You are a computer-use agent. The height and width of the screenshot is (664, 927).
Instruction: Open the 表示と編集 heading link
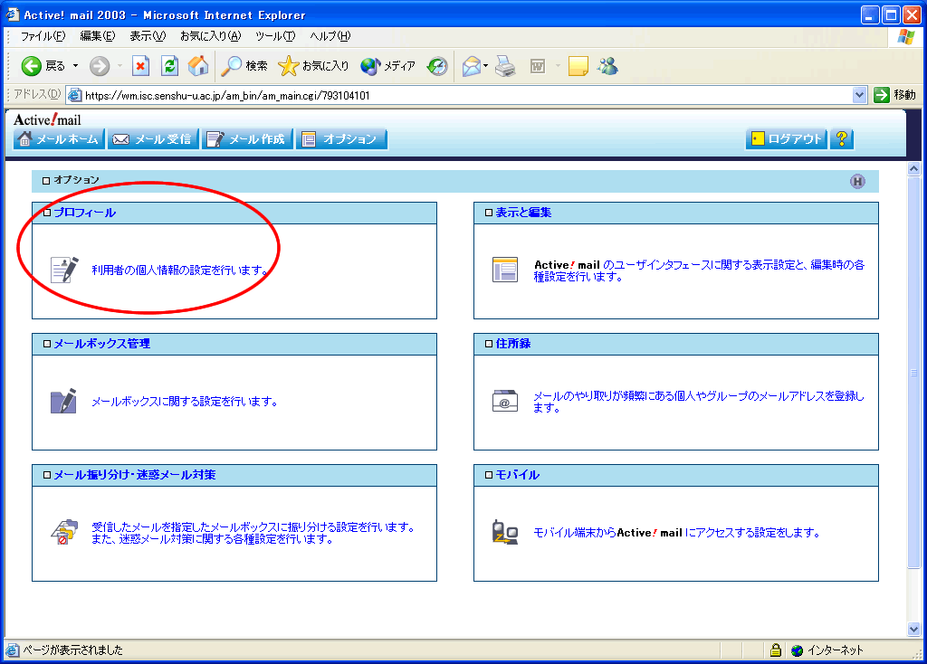523,213
